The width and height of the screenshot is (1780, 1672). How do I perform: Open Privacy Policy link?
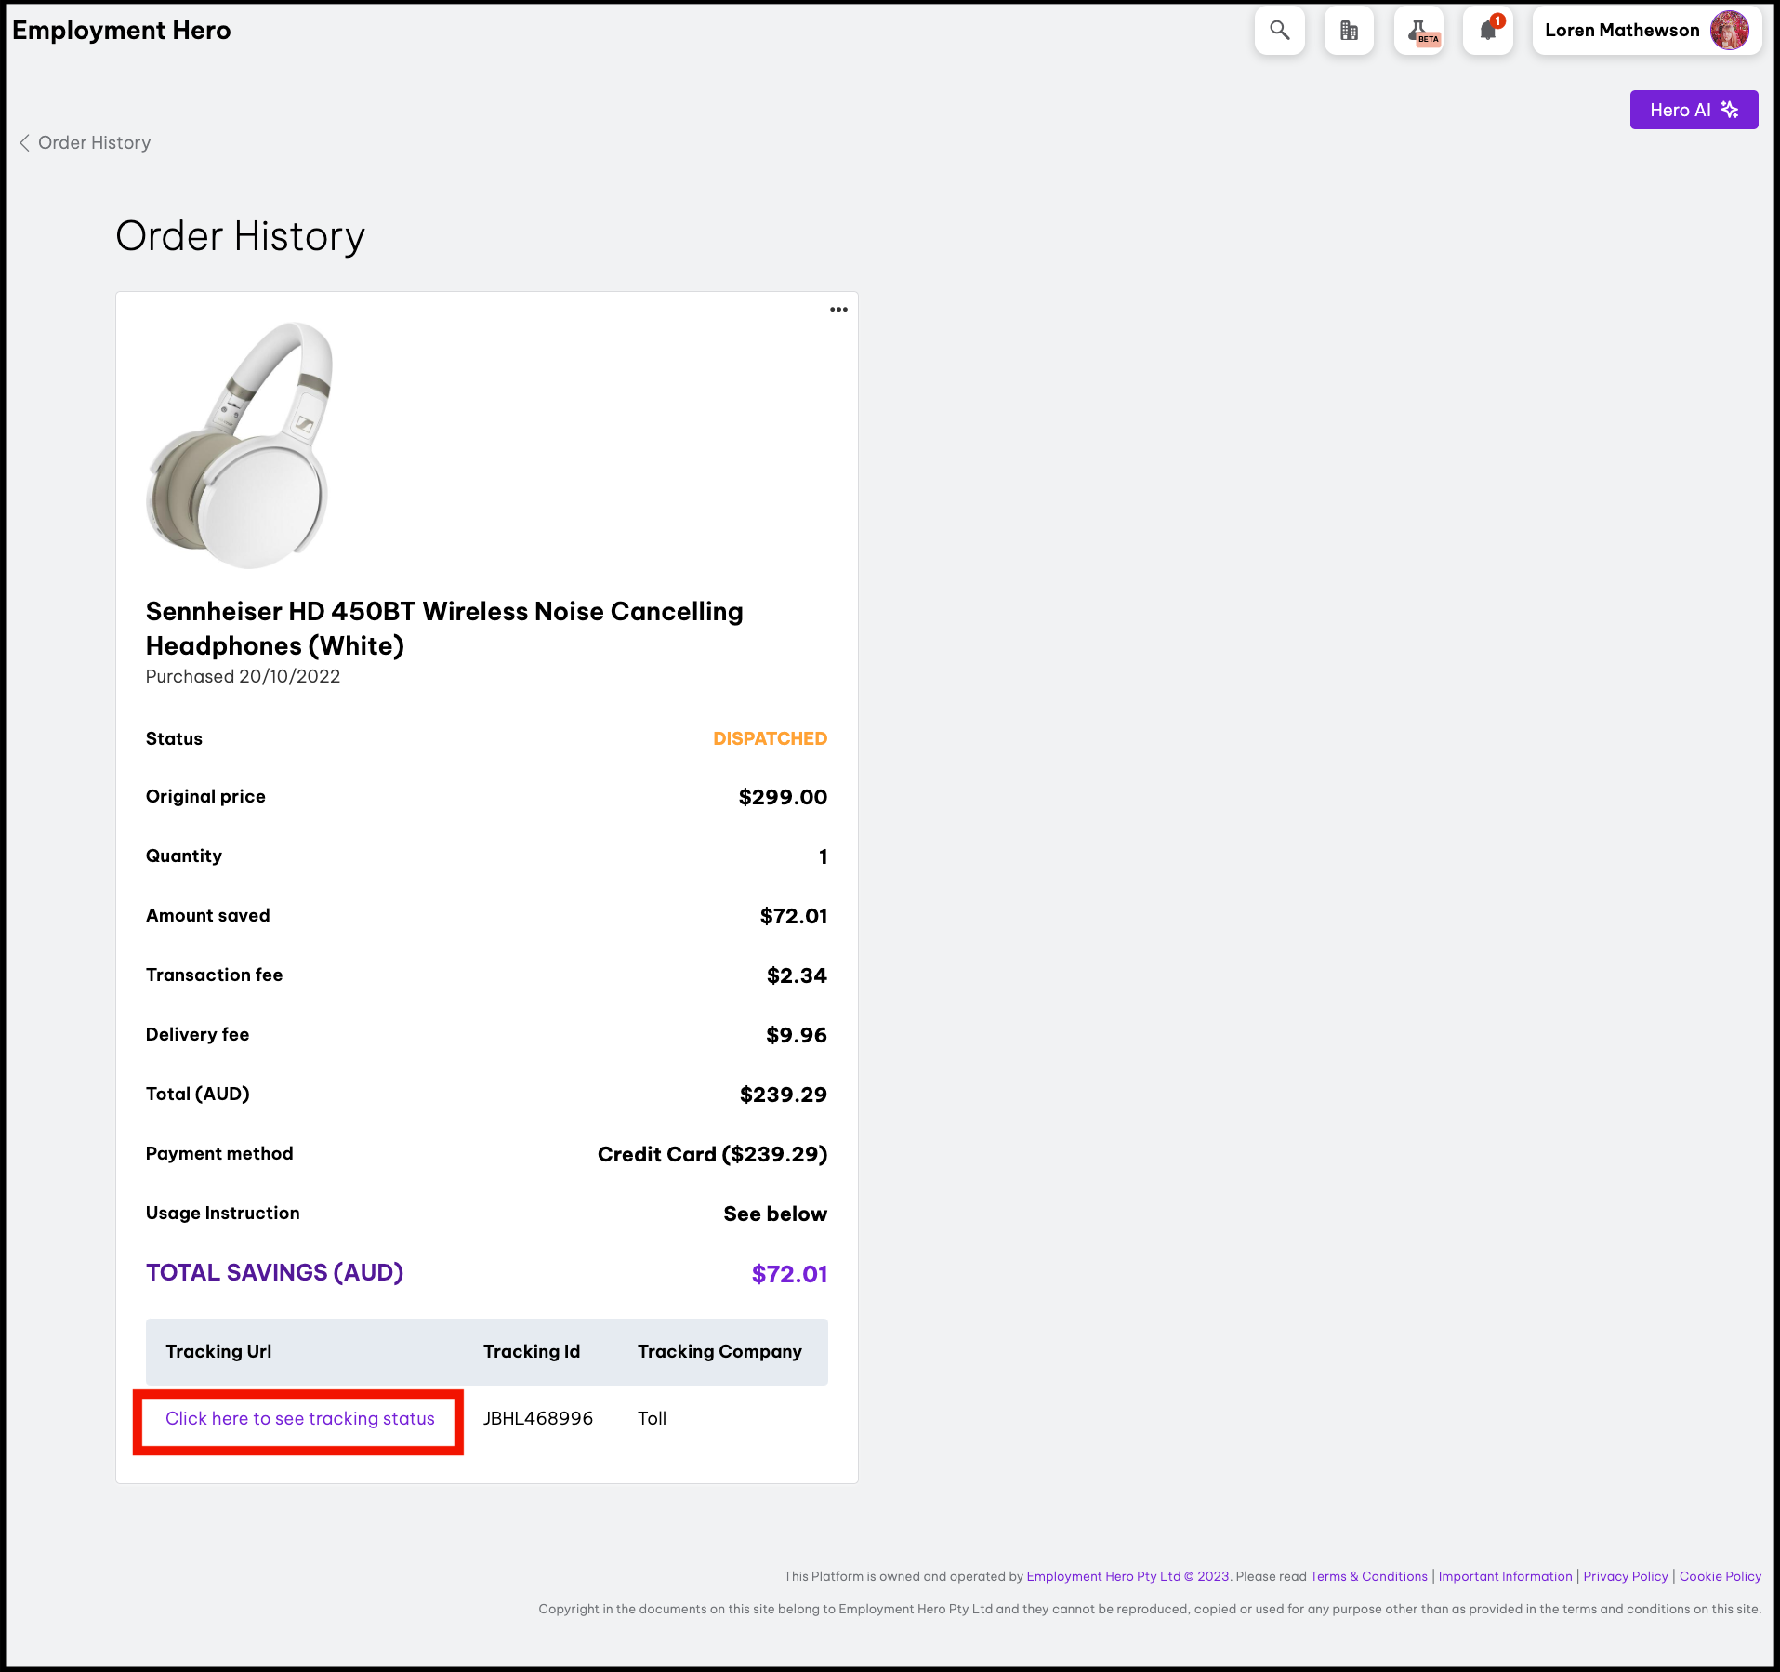coord(1626,1576)
